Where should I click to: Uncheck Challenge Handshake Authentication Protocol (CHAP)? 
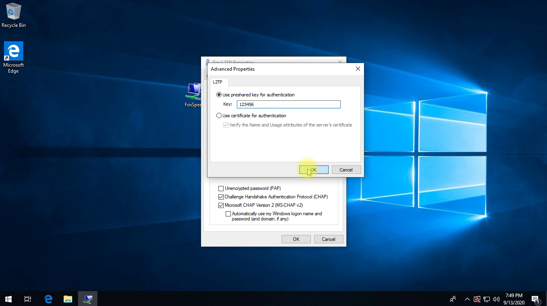[221, 197]
